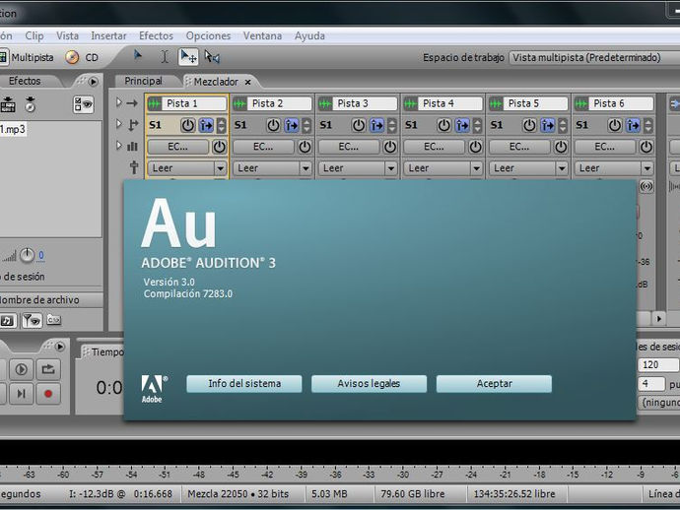Click the automation icon in mixer sidebar
This screenshot has height=510, width=680.
point(134,167)
